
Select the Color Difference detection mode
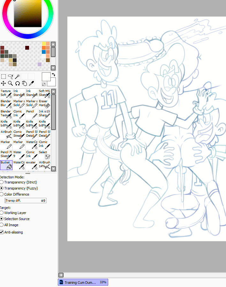coord(2,194)
